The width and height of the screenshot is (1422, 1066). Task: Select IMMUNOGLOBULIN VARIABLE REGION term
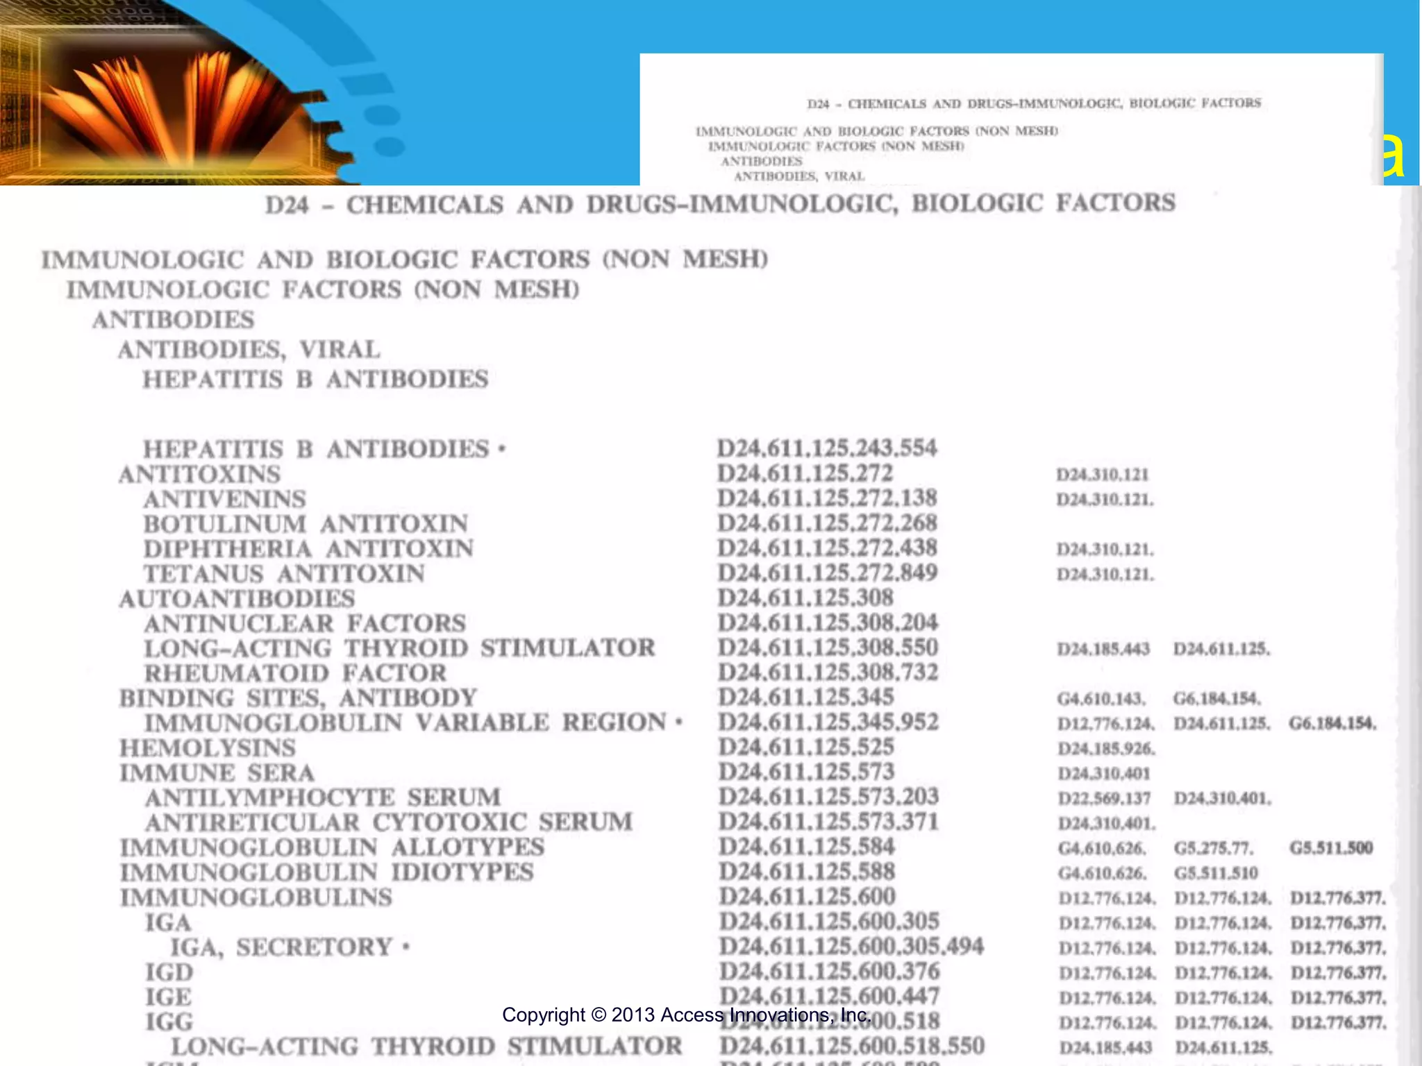[x=405, y=723]
